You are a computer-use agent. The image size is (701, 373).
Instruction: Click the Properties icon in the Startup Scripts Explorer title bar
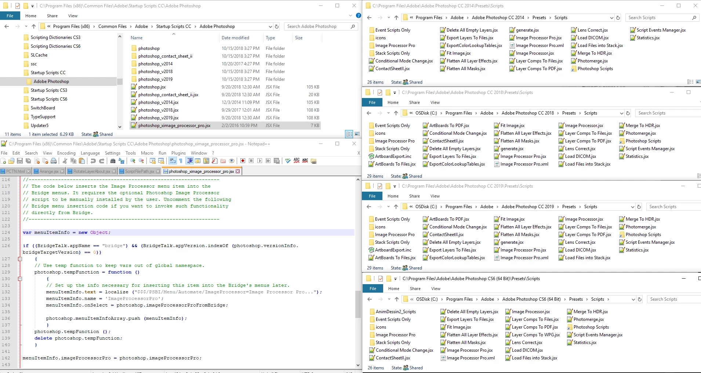coord(17,6)
